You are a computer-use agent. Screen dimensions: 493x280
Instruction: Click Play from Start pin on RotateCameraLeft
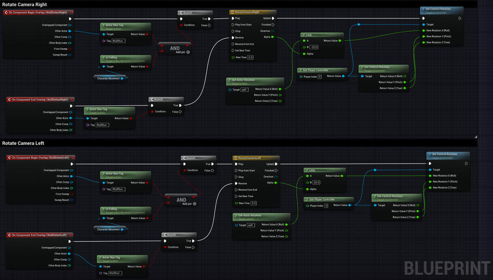tap(235, 171)
